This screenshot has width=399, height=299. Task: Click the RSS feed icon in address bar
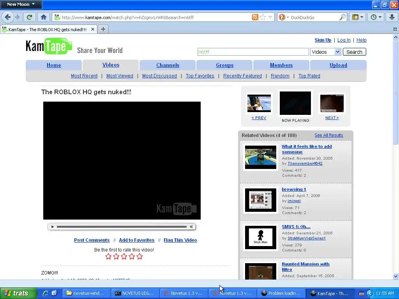click(x=255, y=17)
